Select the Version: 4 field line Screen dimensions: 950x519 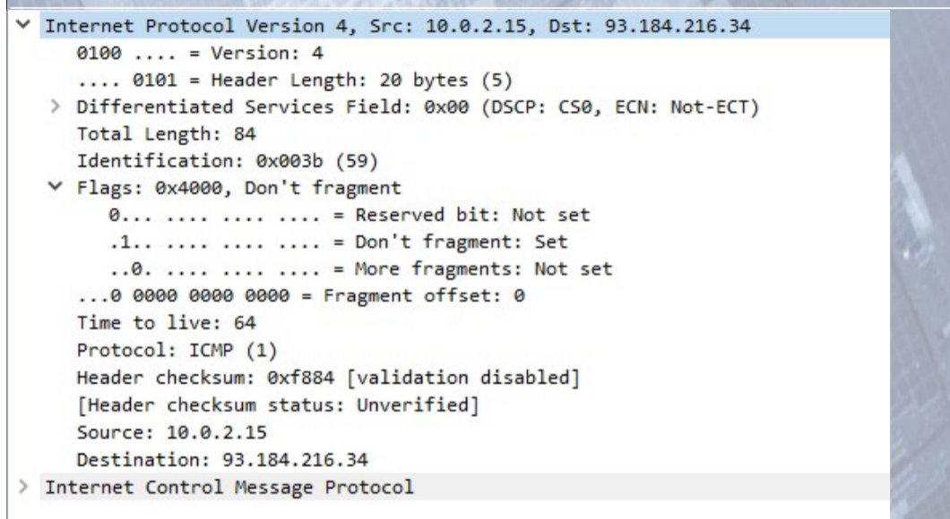click(200, 53)
